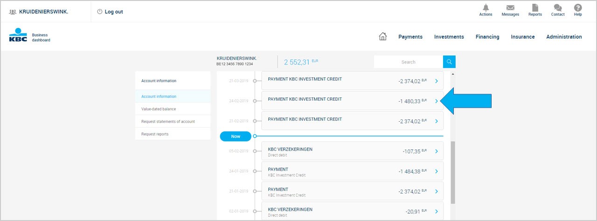
Task: Click the Business dashboard label
Action: (x=41, y=37)
